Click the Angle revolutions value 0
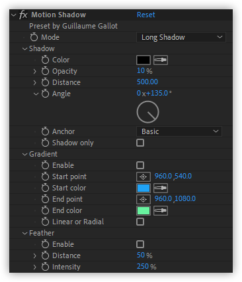This screenshot has width=242, height=282. point(139,93)
